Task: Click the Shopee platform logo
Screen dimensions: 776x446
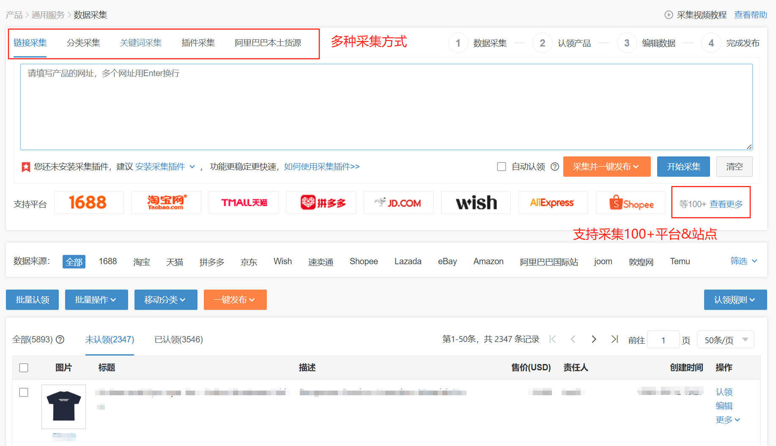Action: point(631,203)
